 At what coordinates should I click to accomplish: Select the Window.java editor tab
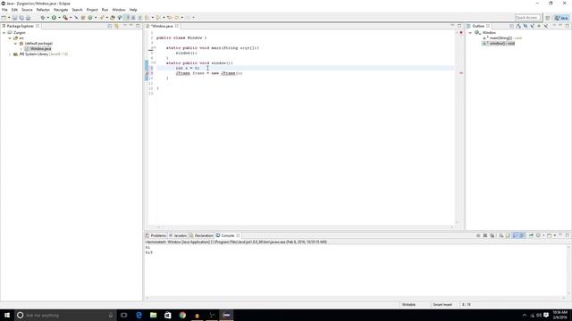coord(162,26)
